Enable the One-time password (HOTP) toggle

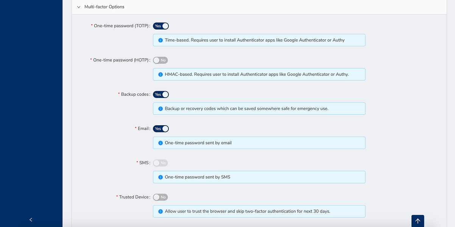[160, 60]
